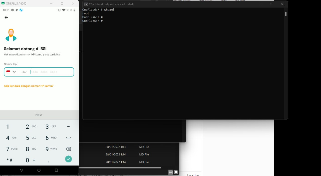
Task: Minimize the ONEPLUS A6000 mirror window
Action: click(x=51, y=4)
